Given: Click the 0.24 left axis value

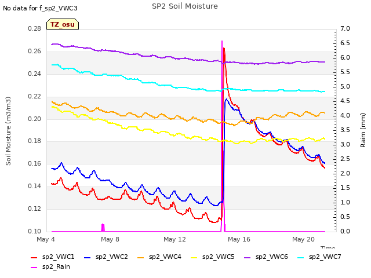Looking at the screenshot, I should [x=35, y=74].
